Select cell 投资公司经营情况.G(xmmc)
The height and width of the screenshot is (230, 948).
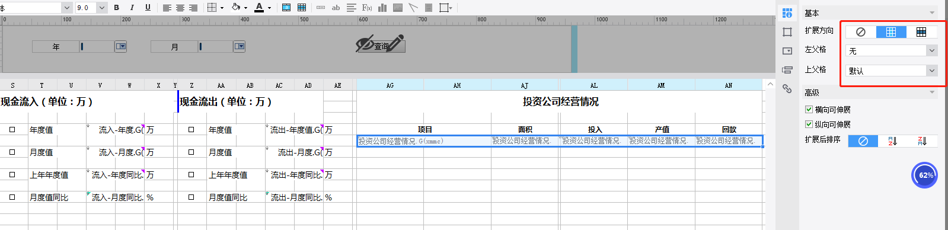click(424, 141)
